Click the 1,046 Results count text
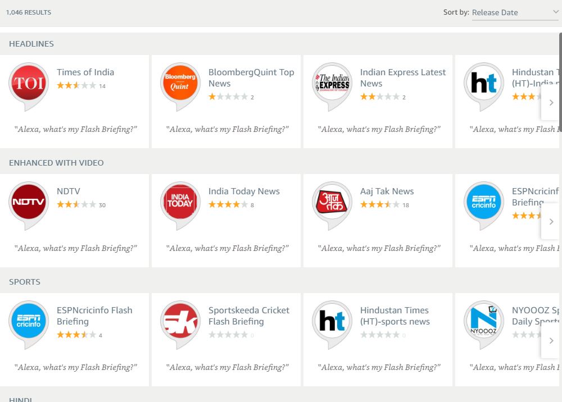Viewport: 562px width, 402px height. 29,12
